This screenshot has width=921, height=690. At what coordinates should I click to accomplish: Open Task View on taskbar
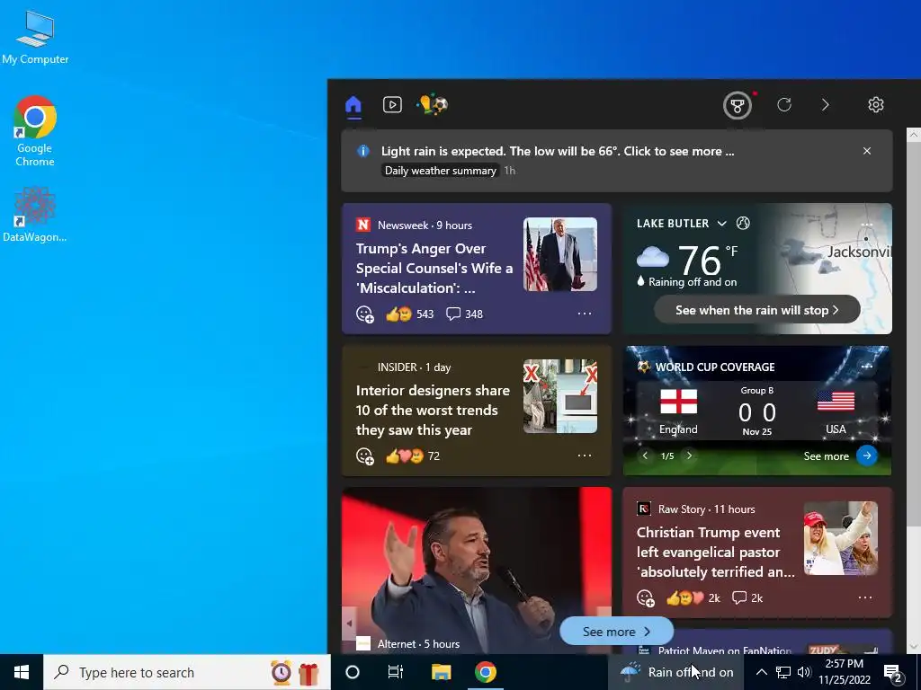click(x=396, y=672)
